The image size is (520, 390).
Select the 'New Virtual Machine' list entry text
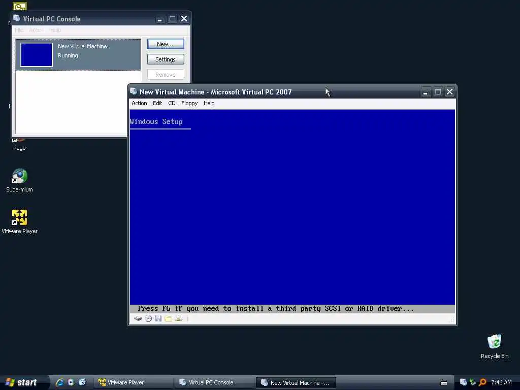point(82,46)
